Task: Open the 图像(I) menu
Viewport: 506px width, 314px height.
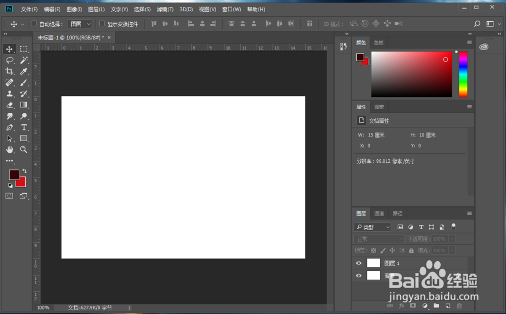Action: tap(74, 9)
